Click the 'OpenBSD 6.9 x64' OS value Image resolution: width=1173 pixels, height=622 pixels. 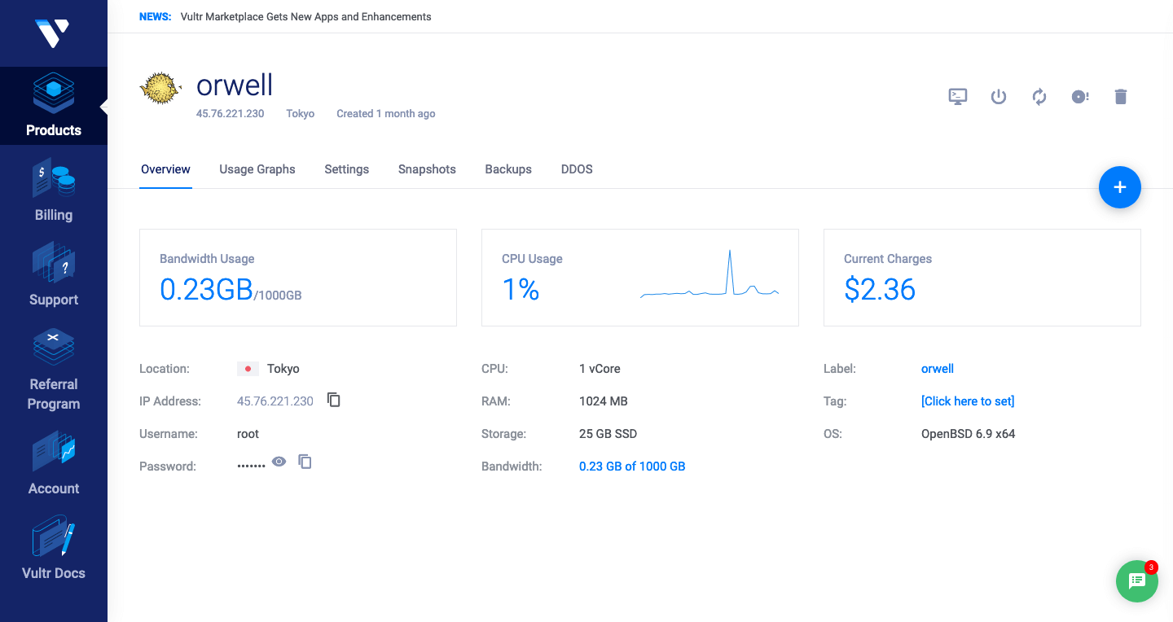969,434
